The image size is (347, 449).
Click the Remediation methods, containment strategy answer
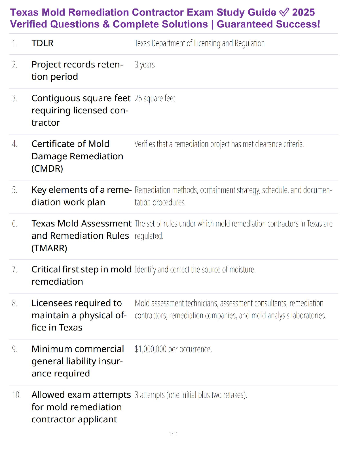pyautogui.click(x=233, y=196)
